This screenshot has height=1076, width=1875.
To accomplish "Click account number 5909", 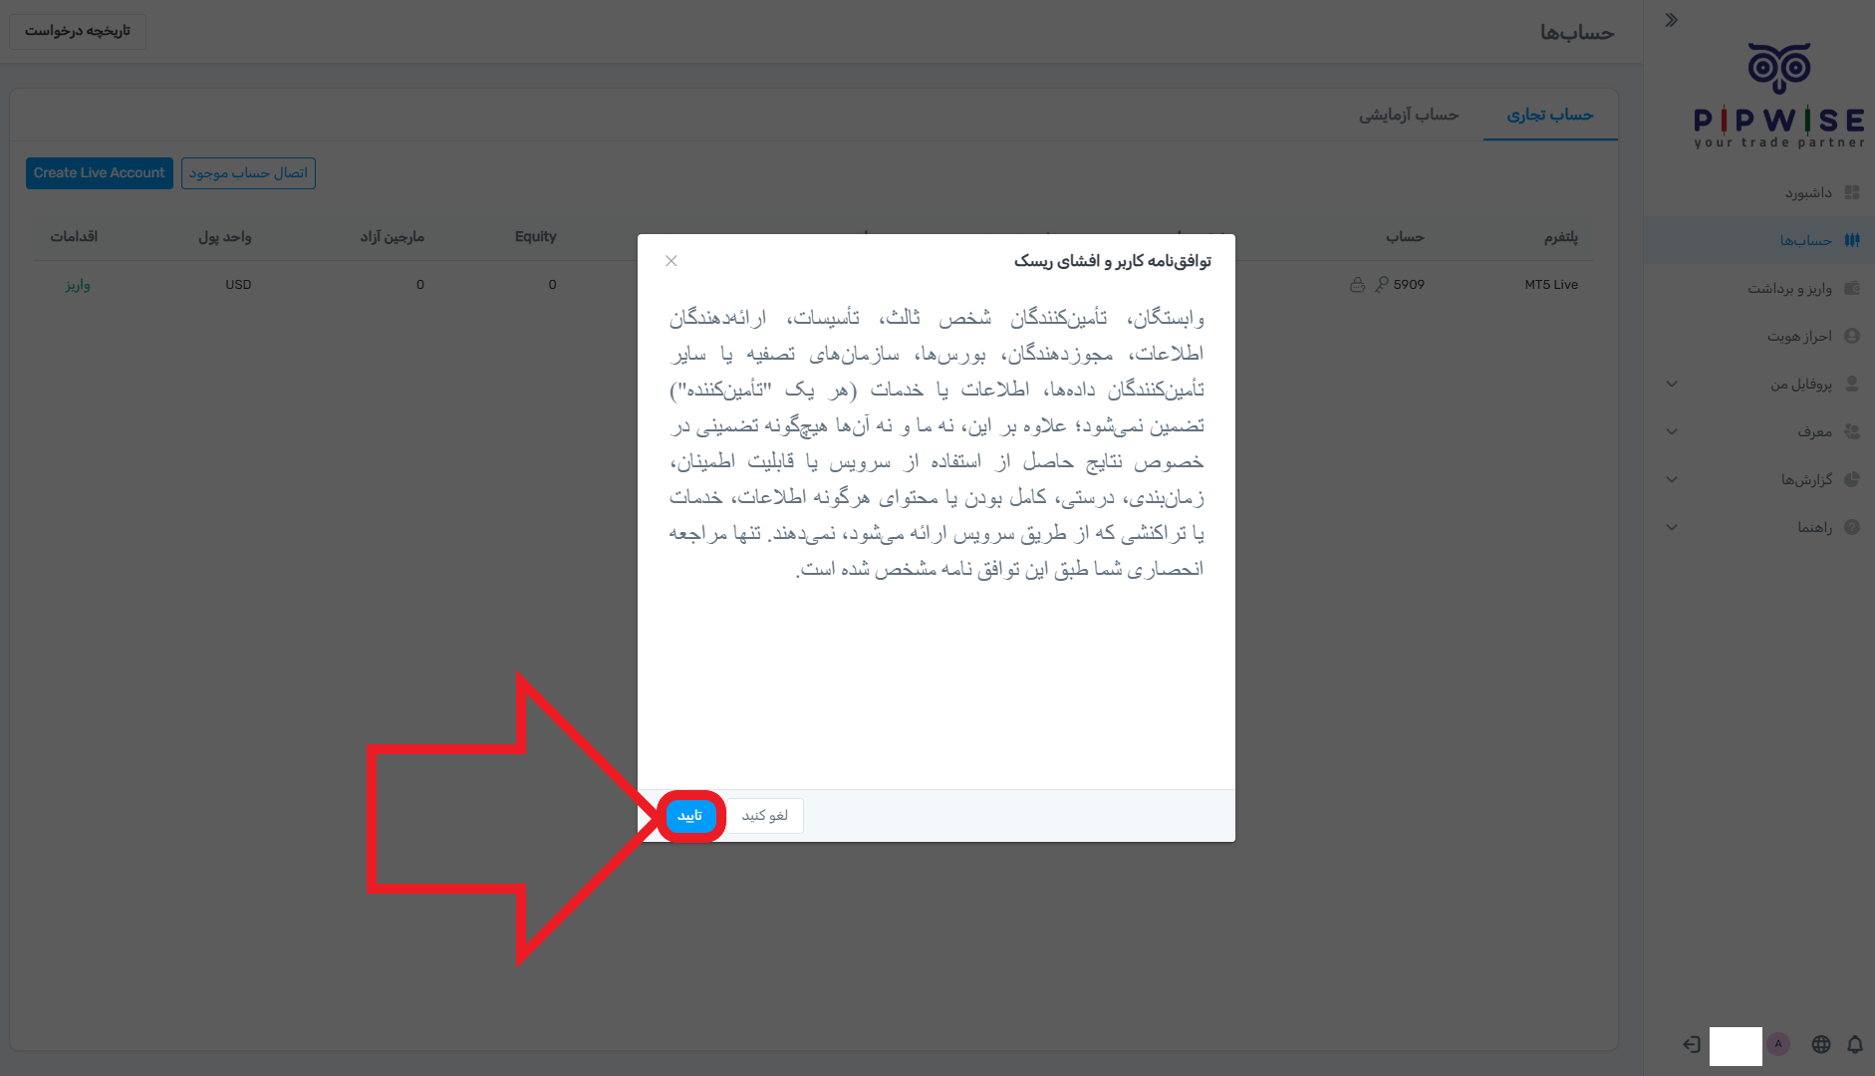I will tap(1409, 284).
